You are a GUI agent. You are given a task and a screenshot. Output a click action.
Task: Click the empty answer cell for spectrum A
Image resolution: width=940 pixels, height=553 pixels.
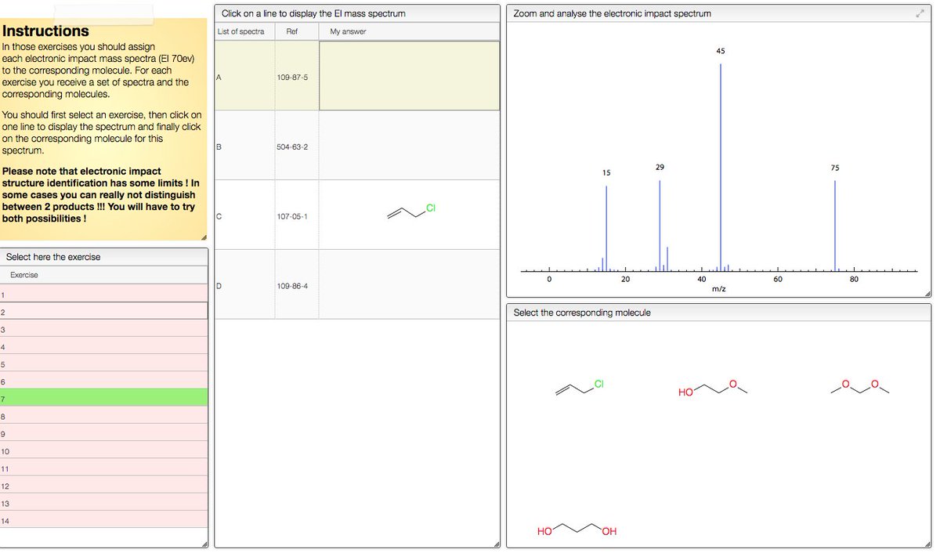[409, 76]
